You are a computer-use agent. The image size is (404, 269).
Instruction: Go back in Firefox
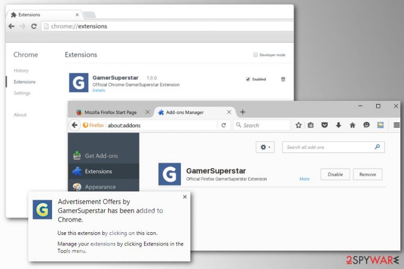pos(75,125)
